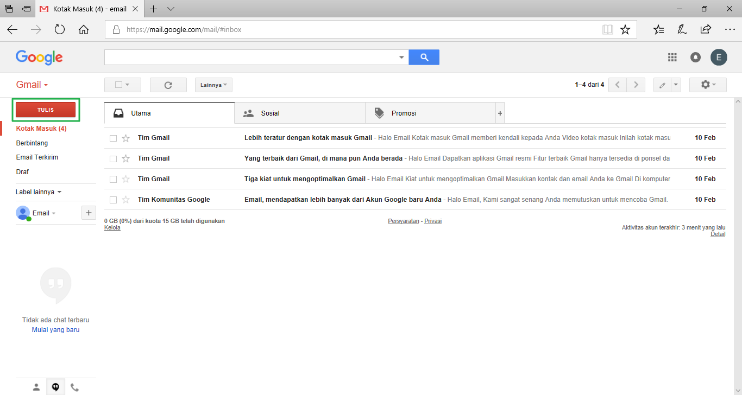Screen dimensions: 742x395
Task: Go back in browser history
Action: 12,30
